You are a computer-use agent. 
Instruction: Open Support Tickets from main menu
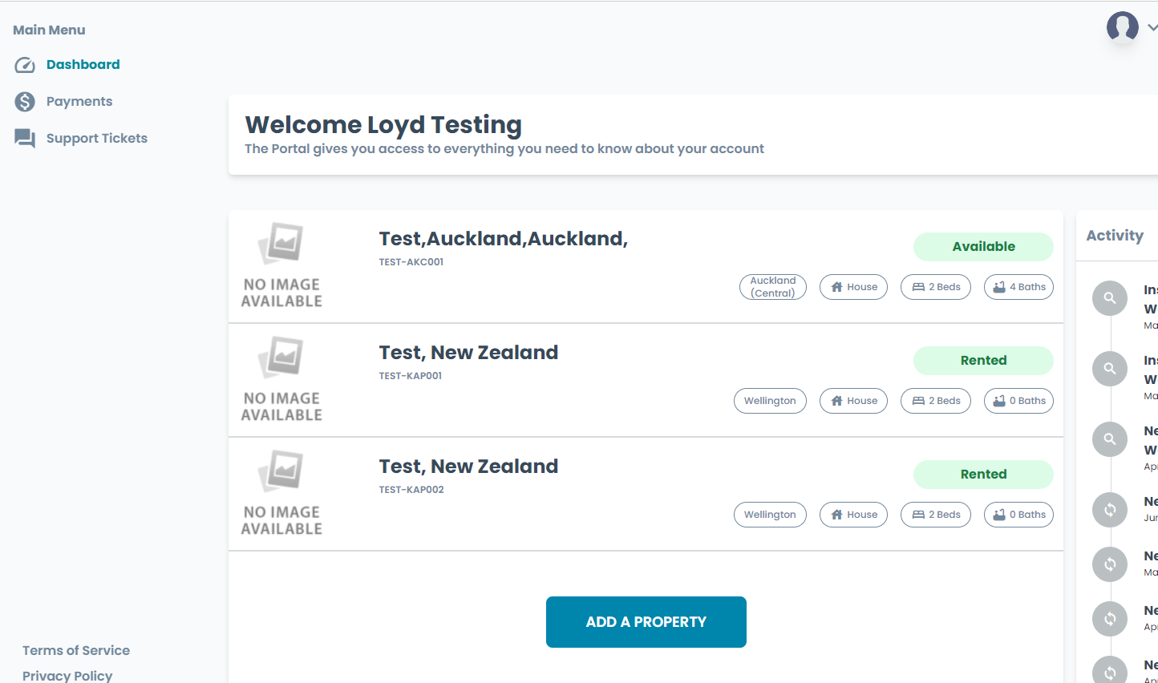click(x=97, y=139)
